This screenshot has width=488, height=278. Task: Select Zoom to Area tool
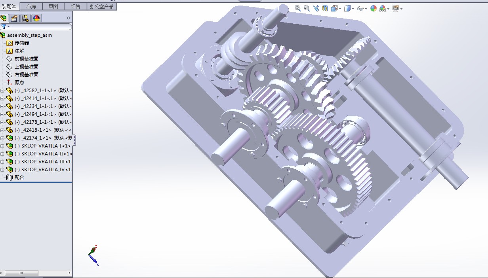pyautogui.click(x=307, y=8)
